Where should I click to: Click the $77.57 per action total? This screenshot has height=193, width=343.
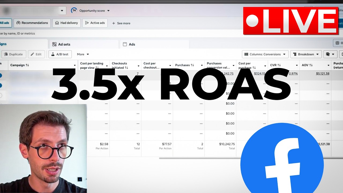tap(167, 144)
